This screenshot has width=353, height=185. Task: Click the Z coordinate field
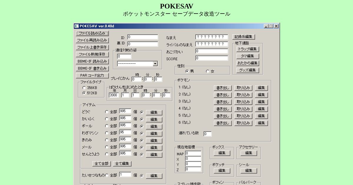193,169
